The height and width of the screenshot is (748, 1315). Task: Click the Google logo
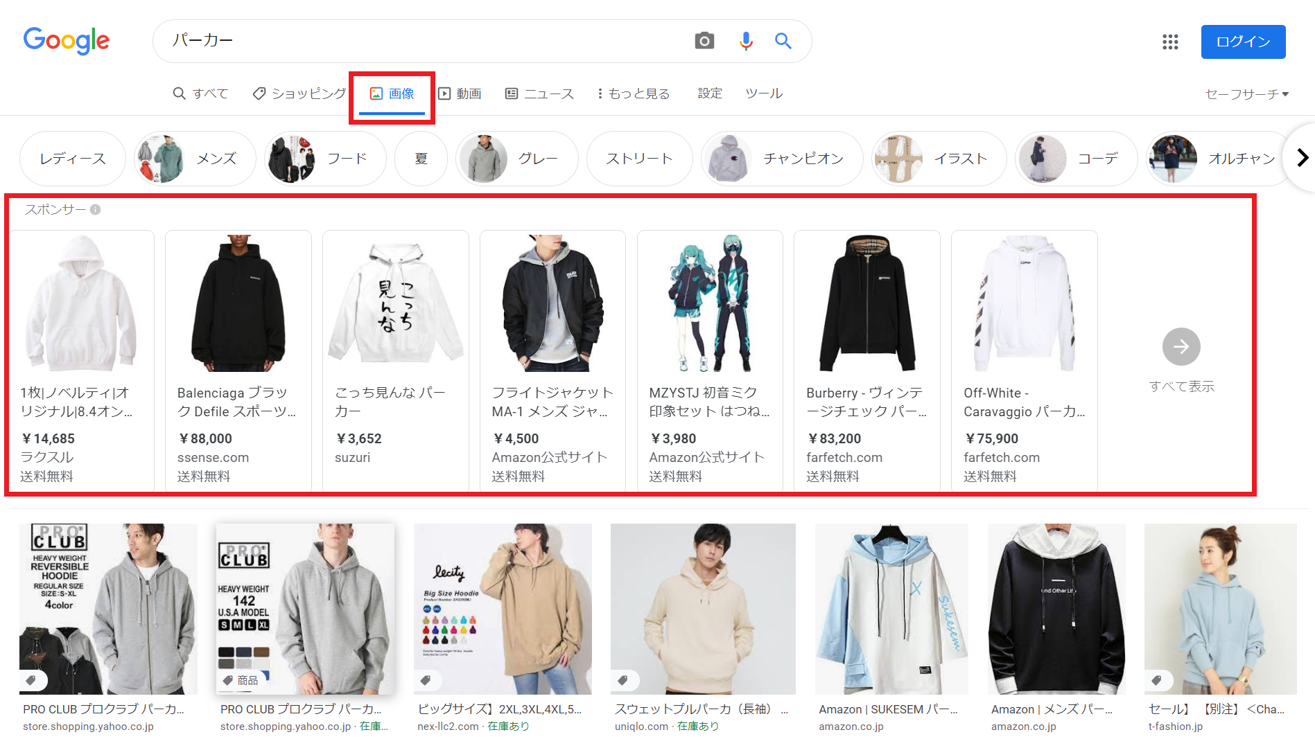pos(67,41)
